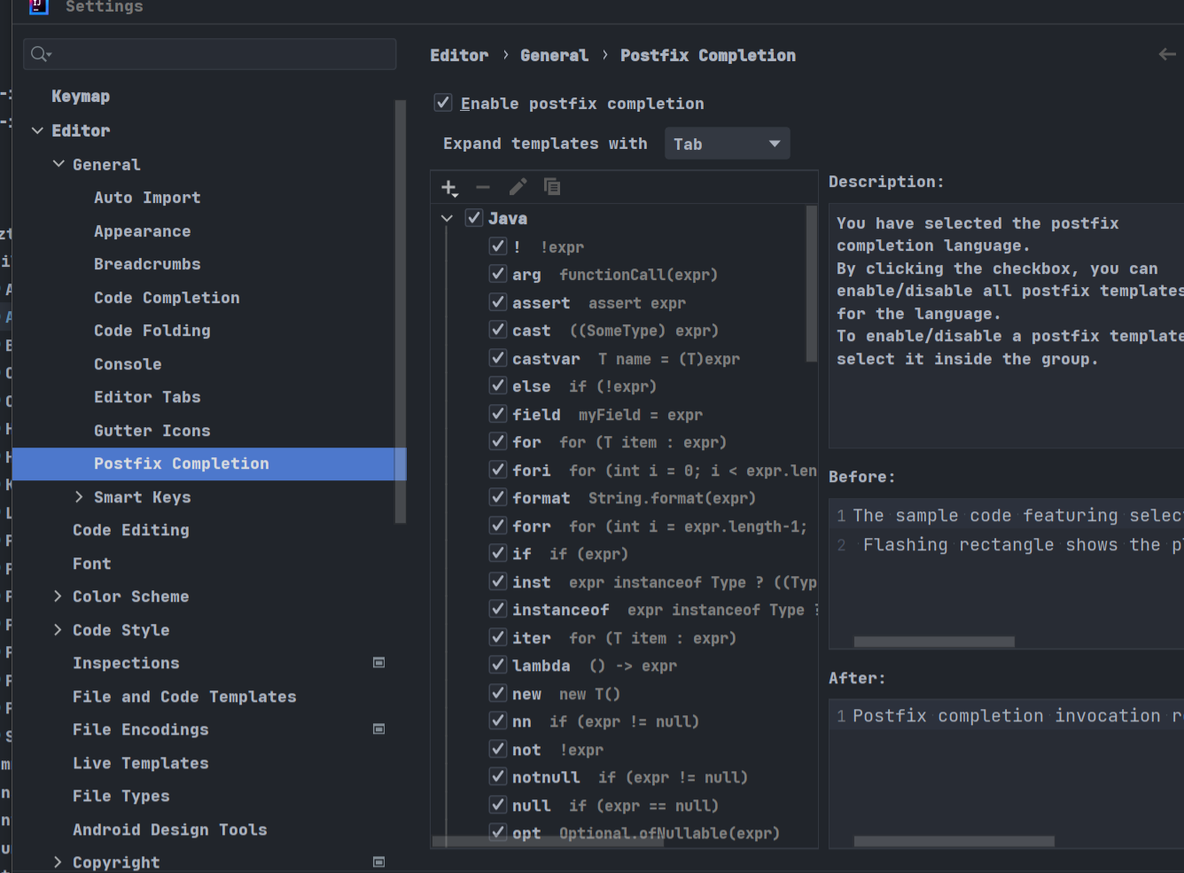Click the remove template minus icon

(x=483, y=187)
